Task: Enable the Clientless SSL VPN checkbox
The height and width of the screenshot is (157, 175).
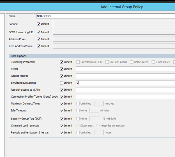Action: point(78,62)
